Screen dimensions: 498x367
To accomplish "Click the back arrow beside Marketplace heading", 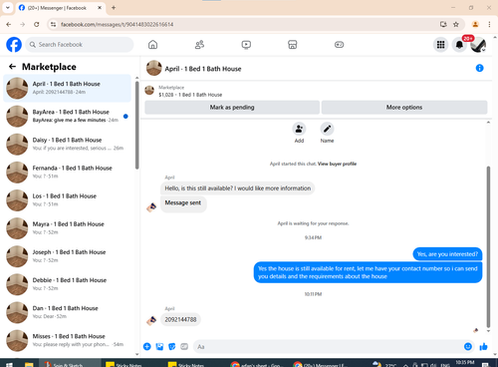I will click(12, 67).
